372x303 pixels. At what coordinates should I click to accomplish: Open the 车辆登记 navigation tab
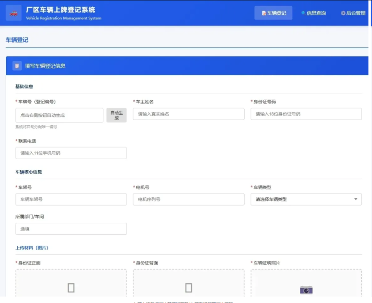273,13
